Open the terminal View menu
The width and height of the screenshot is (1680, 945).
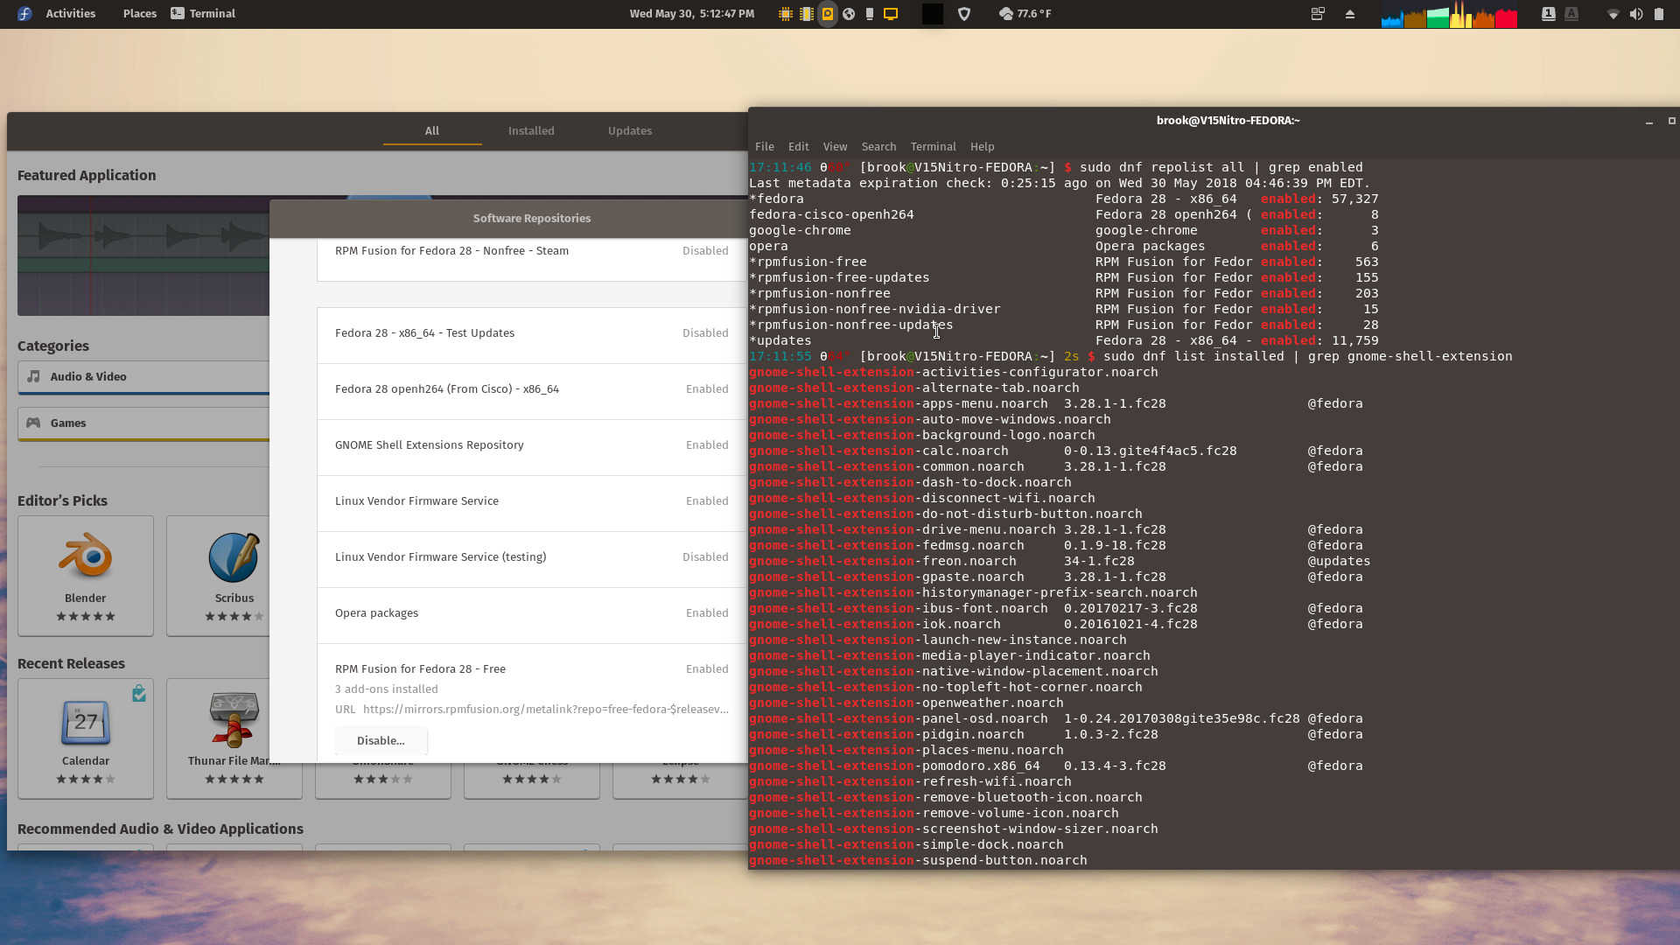(x=835, y=146)
